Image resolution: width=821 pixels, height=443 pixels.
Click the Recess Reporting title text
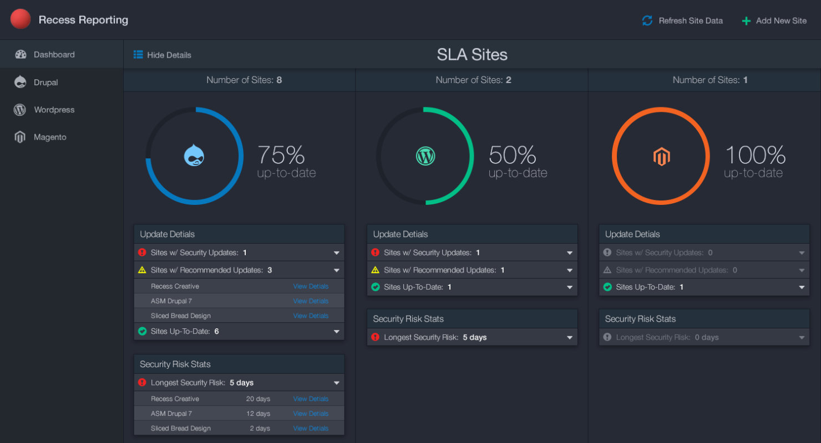(x=83, y=20)
